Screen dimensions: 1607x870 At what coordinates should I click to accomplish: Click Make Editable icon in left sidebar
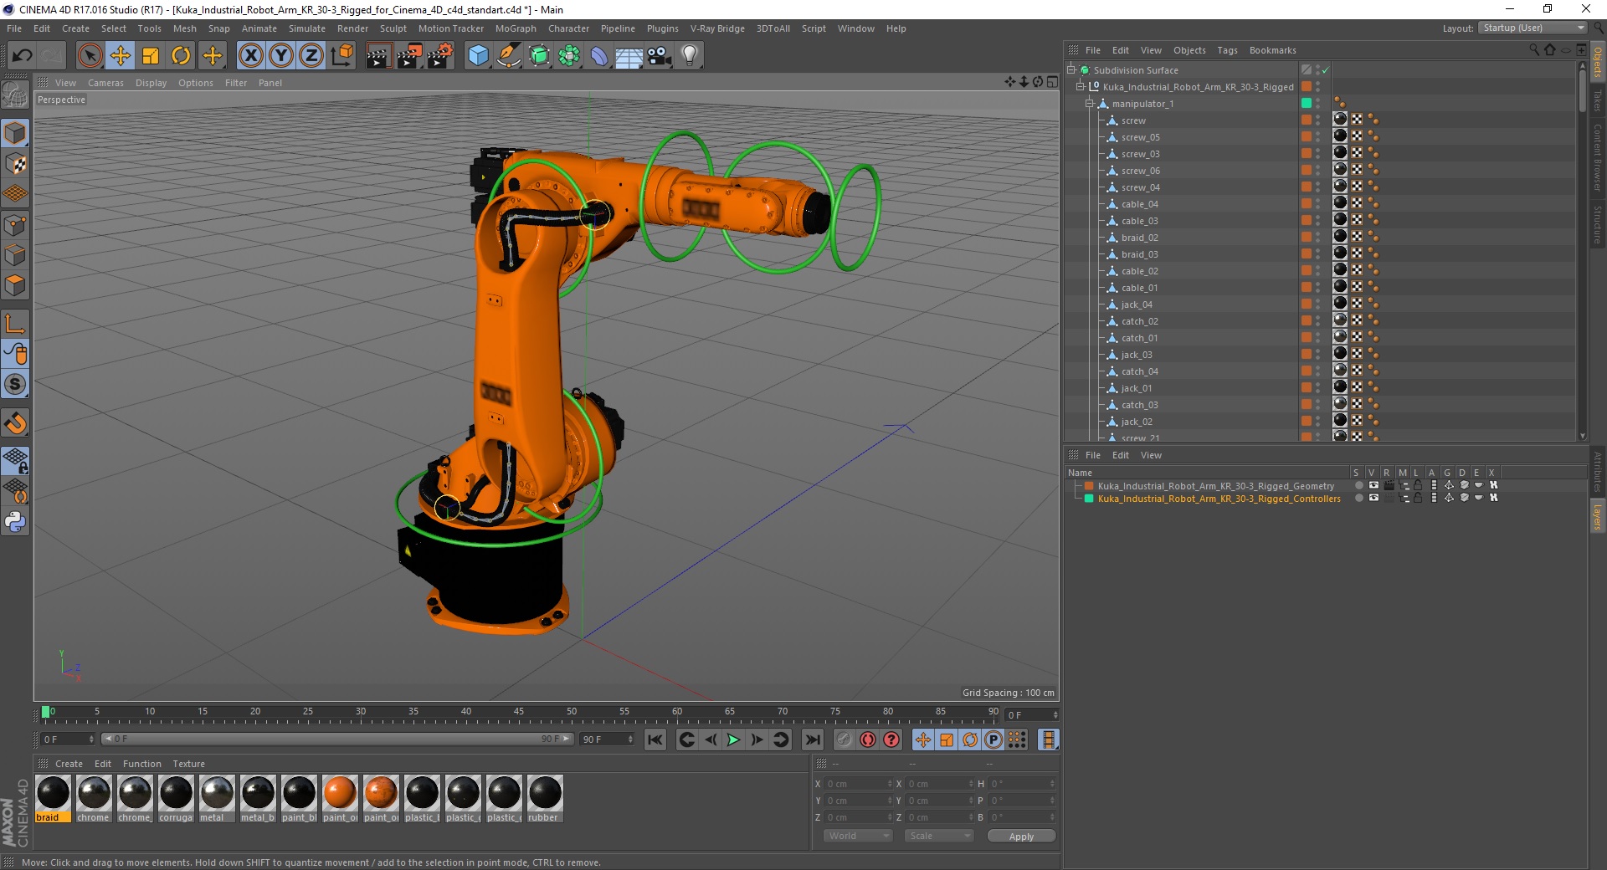(15, 96)
